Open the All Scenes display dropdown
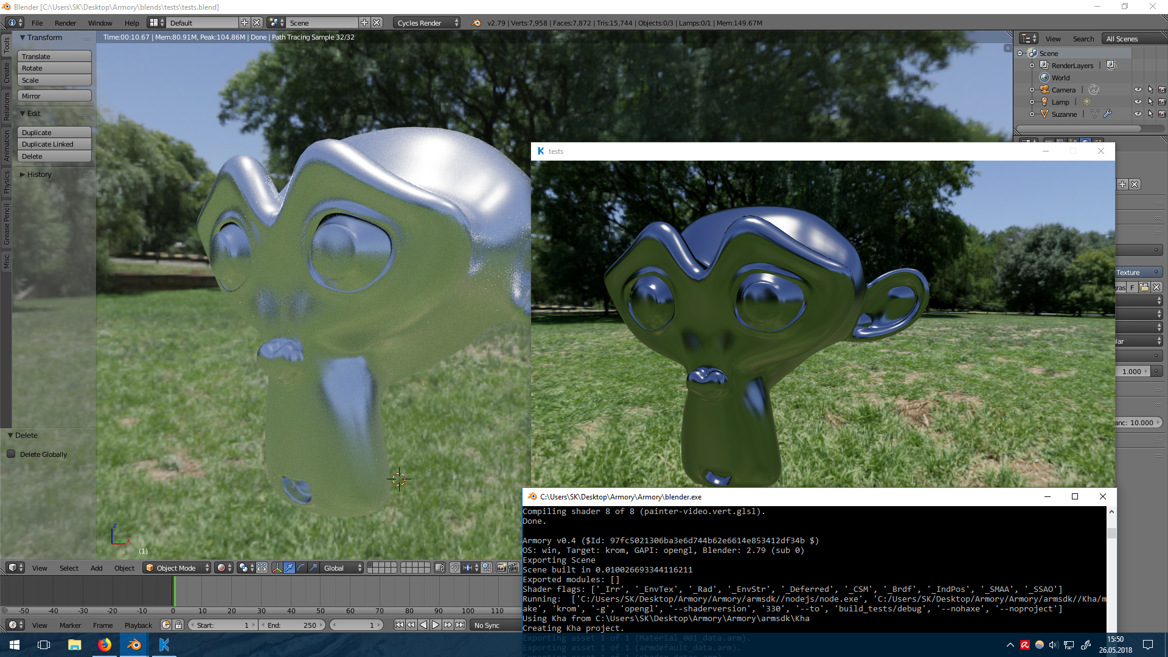This screenshot has height=657, width=1168. coord(1134,38)
